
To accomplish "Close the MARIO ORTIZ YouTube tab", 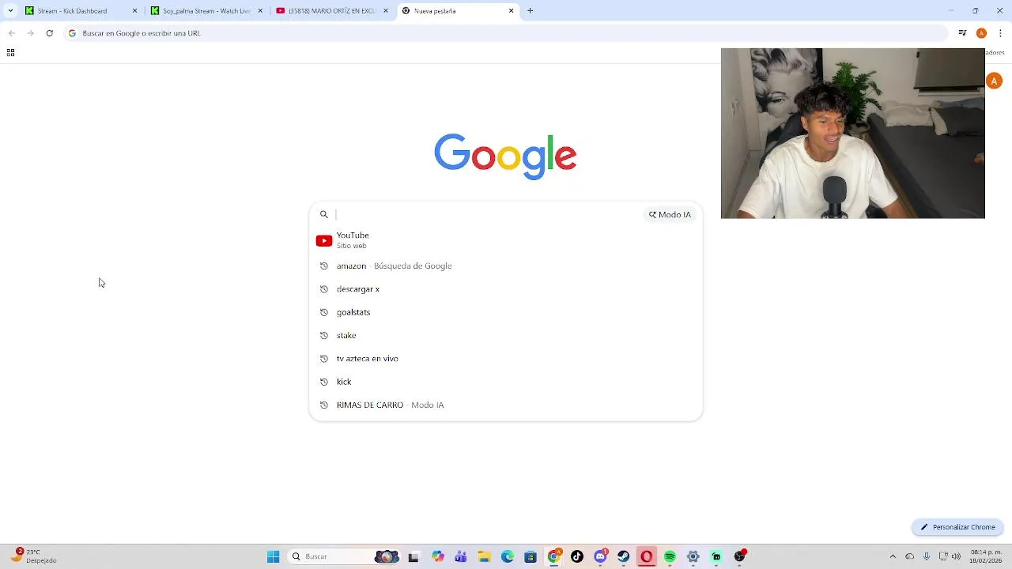I will (x=386, y=11).
